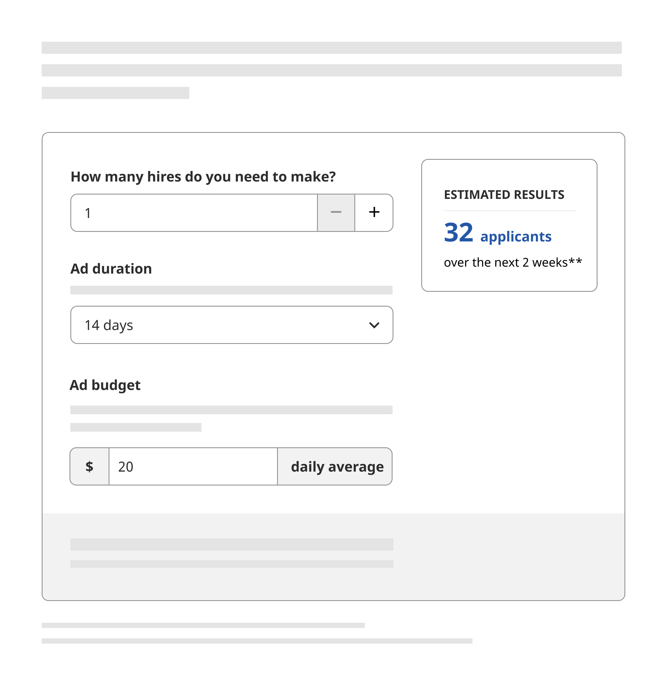Click the large 32 estimate number
The width and height of the screenshot is (667, 687).
[x=458, y=233]
